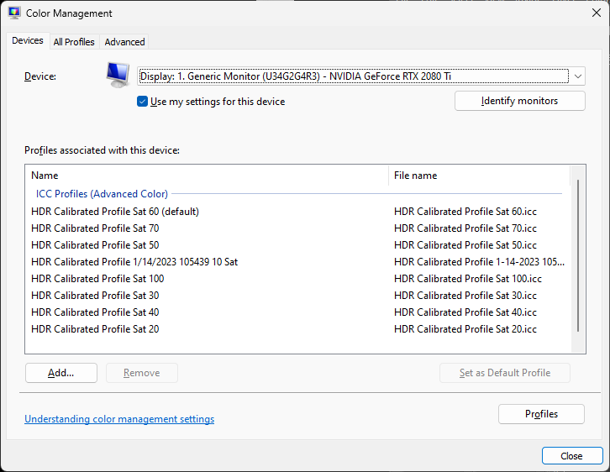Click the Color Management title bar icon
The image size is (610, 472).
14,13
